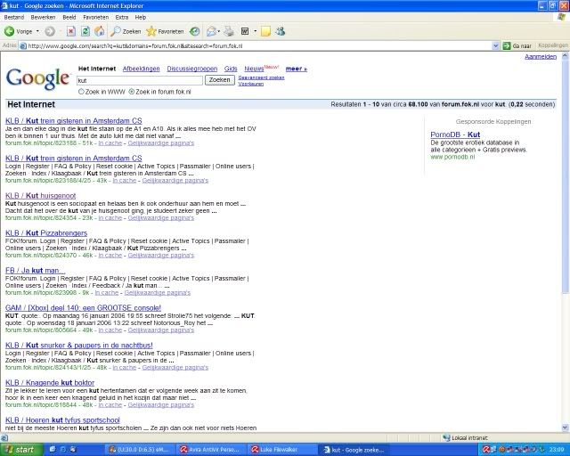Open the Nieuws link
This screenshot has height=456, width=570.
254,69
